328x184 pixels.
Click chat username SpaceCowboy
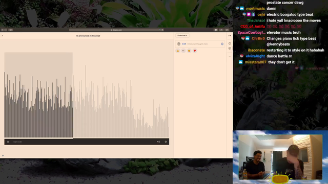(x=252, y=33)
